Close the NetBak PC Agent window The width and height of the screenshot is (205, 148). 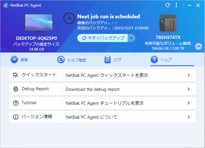coord(198,5)
